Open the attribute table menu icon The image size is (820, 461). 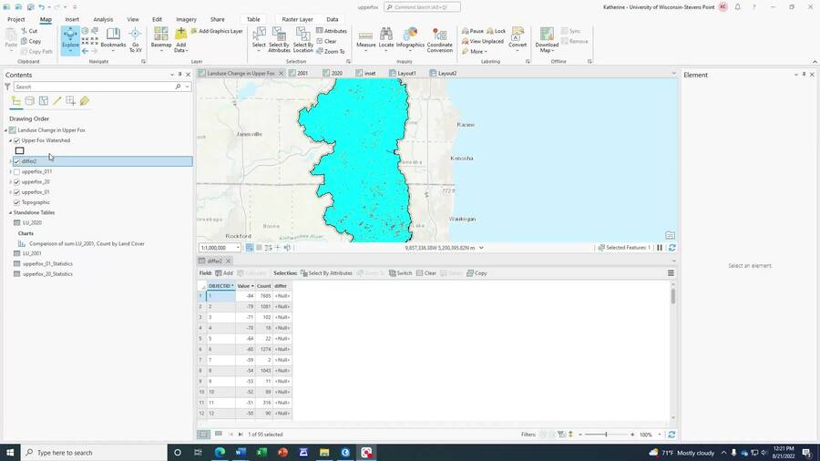point(671,273)
